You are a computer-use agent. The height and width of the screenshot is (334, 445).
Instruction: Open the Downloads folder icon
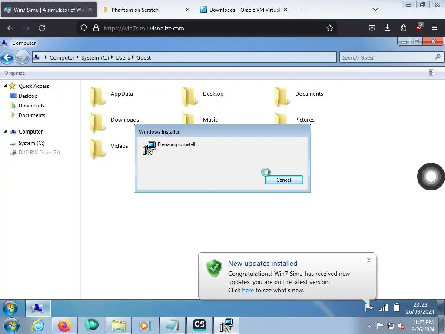(x=97, y=122)
